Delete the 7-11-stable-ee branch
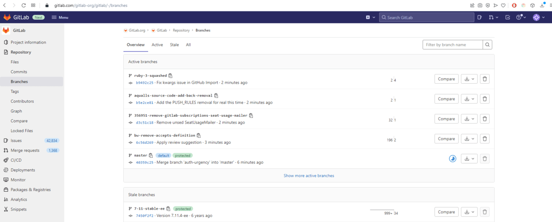 click(485, 212)
